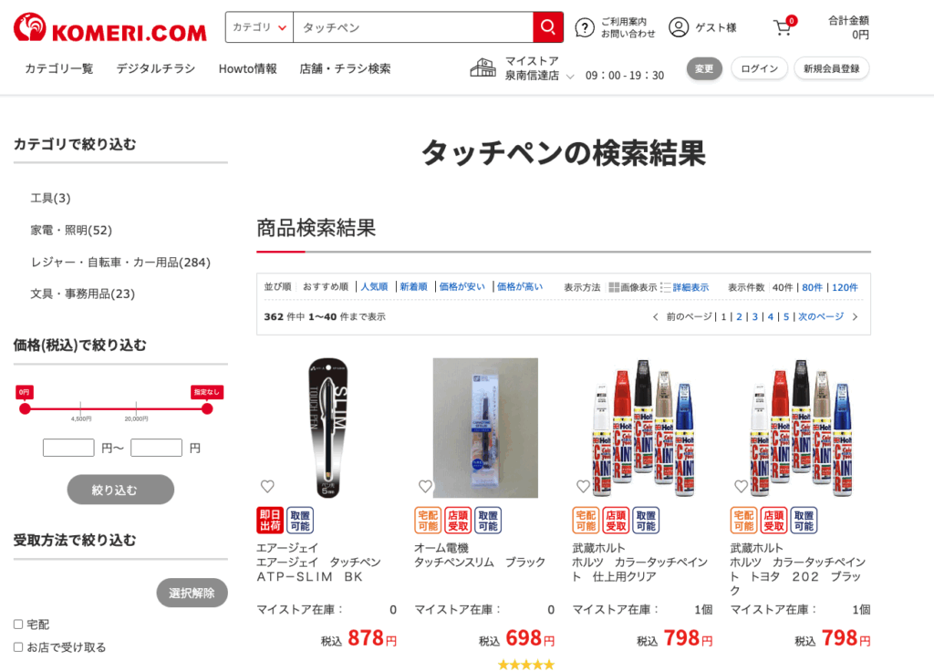The width and height of the screenshot is (934, 671).
Task: Sort results by 価格が安い
Action: [462, 287]
